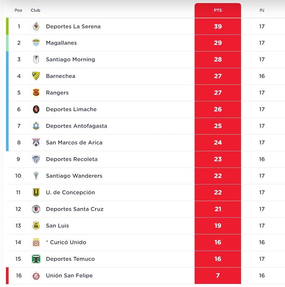
Task: Click the Deportes Limache club crest
Action: [36, 109]
